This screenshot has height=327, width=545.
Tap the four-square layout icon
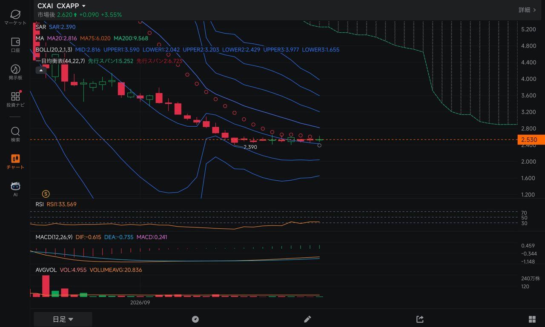point(532,319)
